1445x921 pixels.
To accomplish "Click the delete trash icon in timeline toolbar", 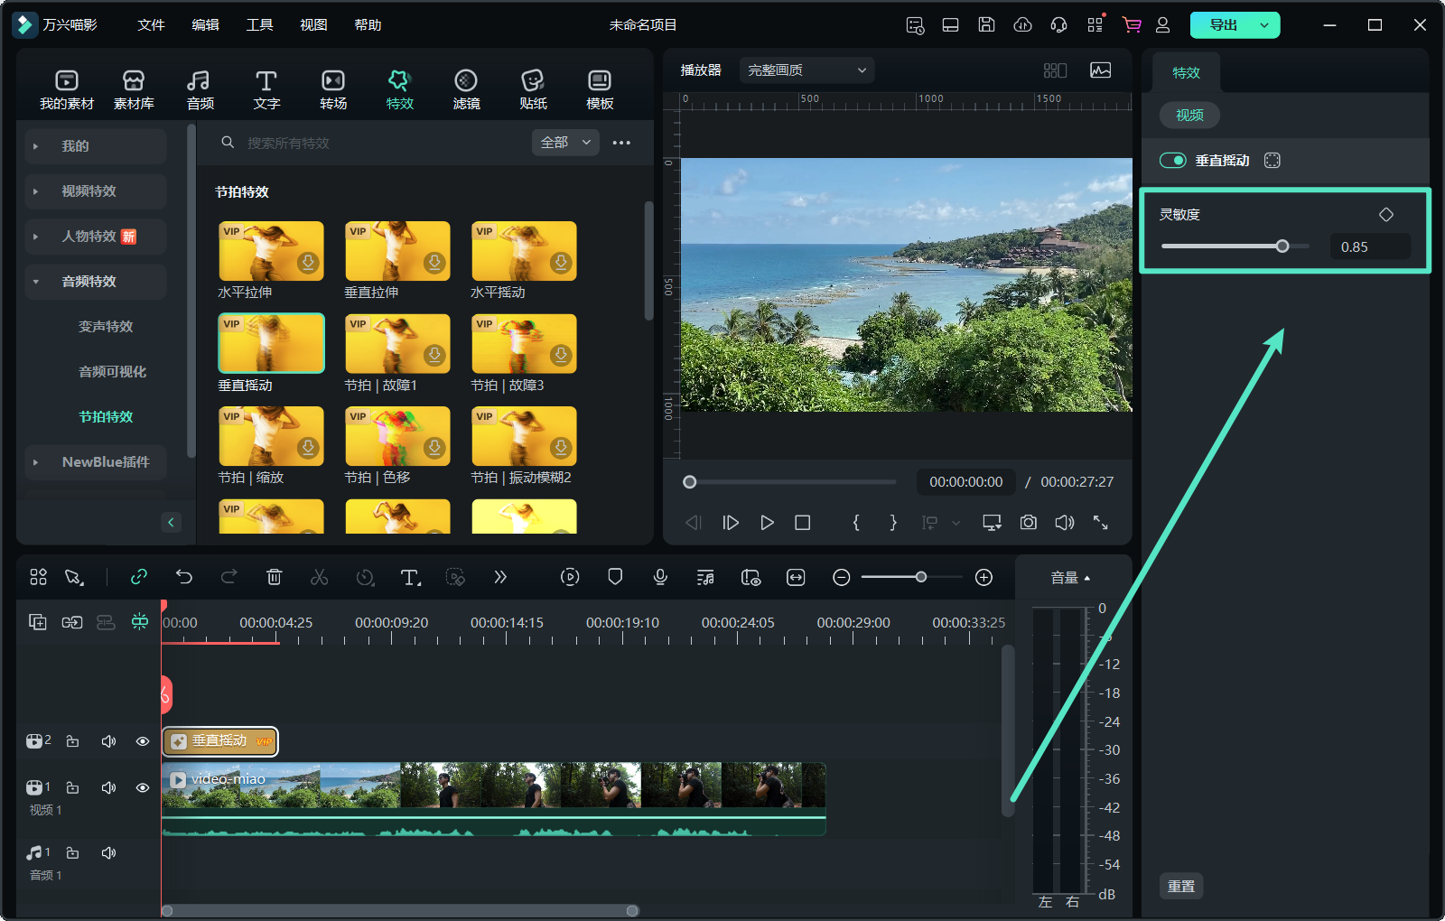I will pyautogui.click(x=275, y=577).
